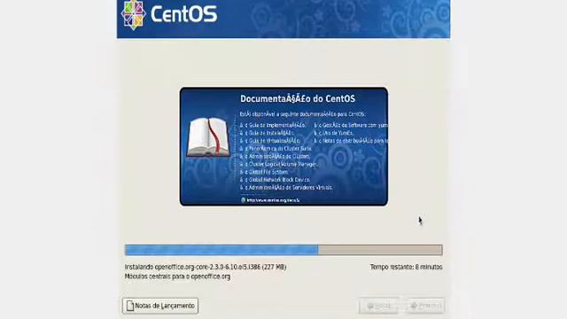This screenshot has height=319, width=567.
Task: Open the centos.org docs link in the banner
Action: click(x=273, y=200)
